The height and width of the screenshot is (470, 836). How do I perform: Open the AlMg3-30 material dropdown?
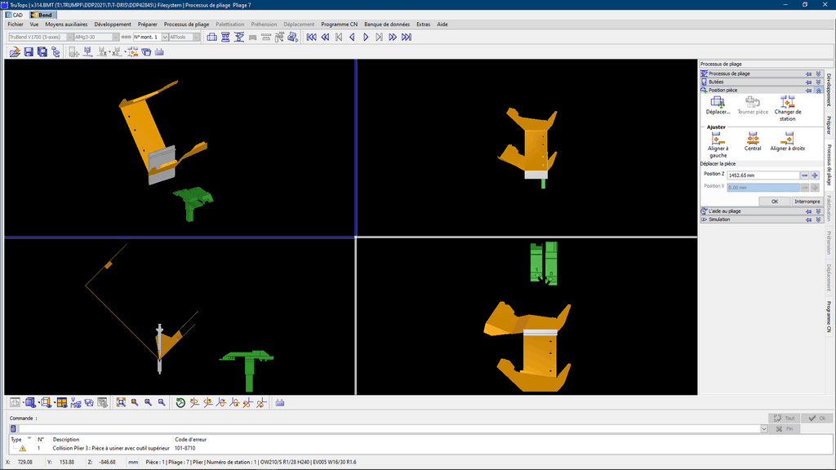tap(116, 37)
